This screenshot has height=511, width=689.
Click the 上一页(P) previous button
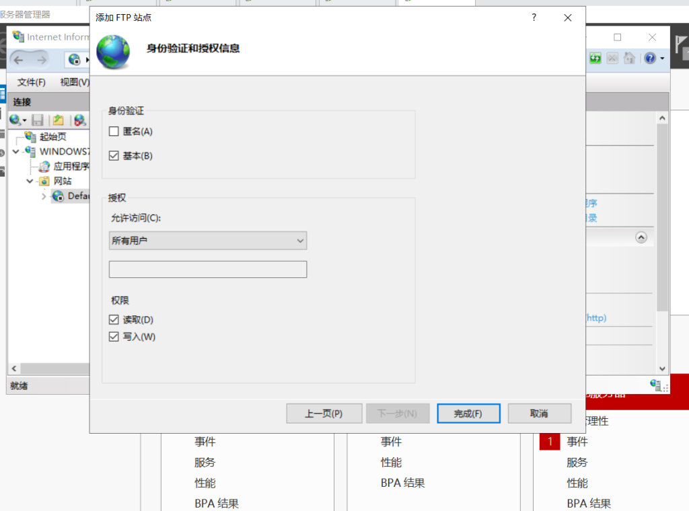(x=324, y=414)
